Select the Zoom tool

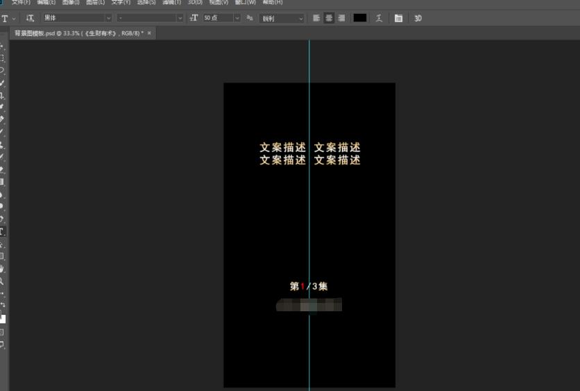(x=2, y=281)
